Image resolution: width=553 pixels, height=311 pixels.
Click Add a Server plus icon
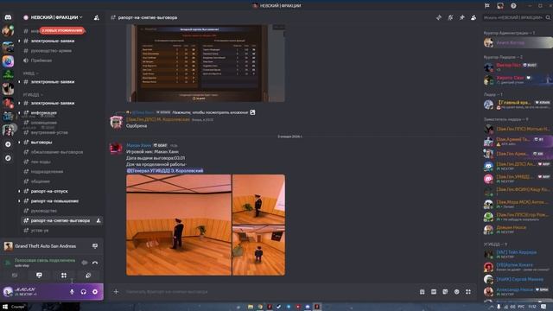(8, 144)
